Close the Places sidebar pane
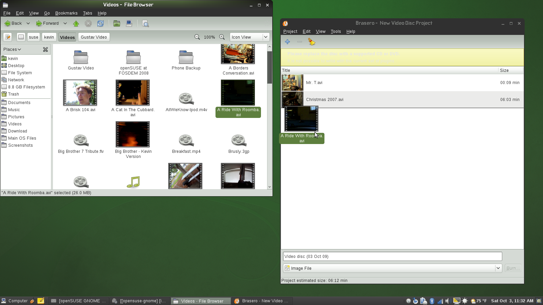The width and height of the screenshot is (543, 305). (45, 49)
